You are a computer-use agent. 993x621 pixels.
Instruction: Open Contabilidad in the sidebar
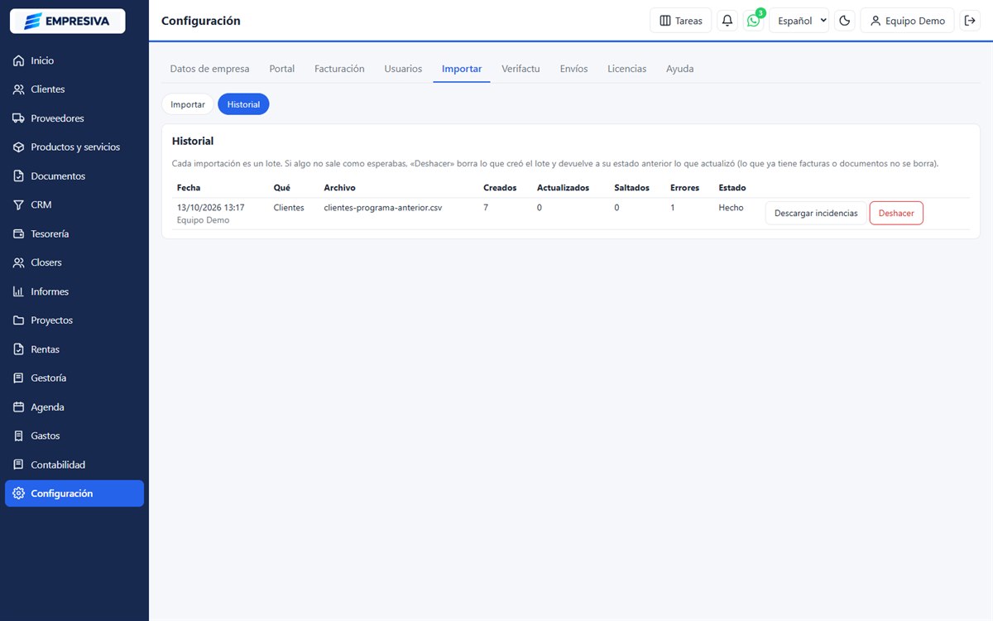point(74,465)
